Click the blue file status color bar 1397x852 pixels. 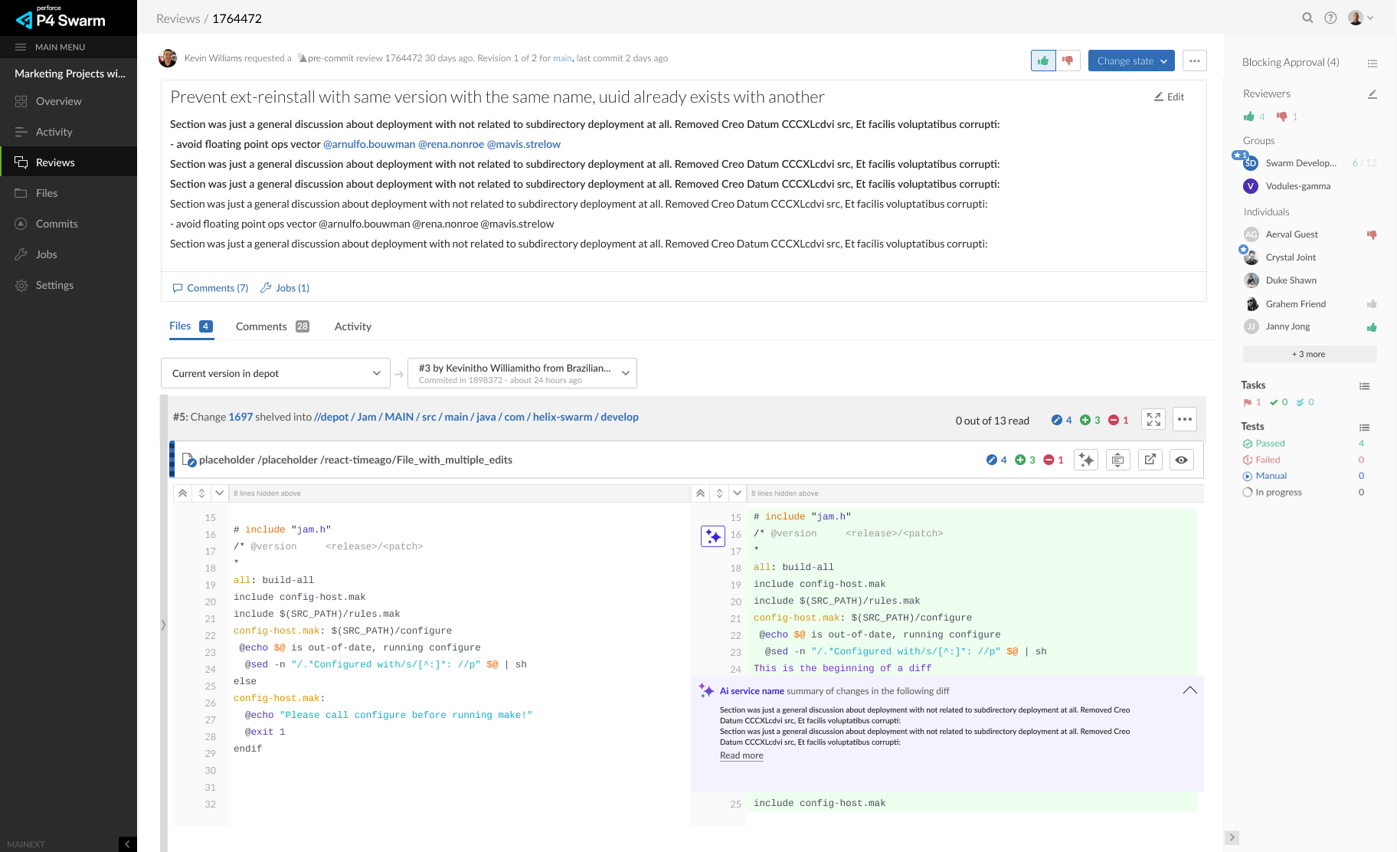172,460
